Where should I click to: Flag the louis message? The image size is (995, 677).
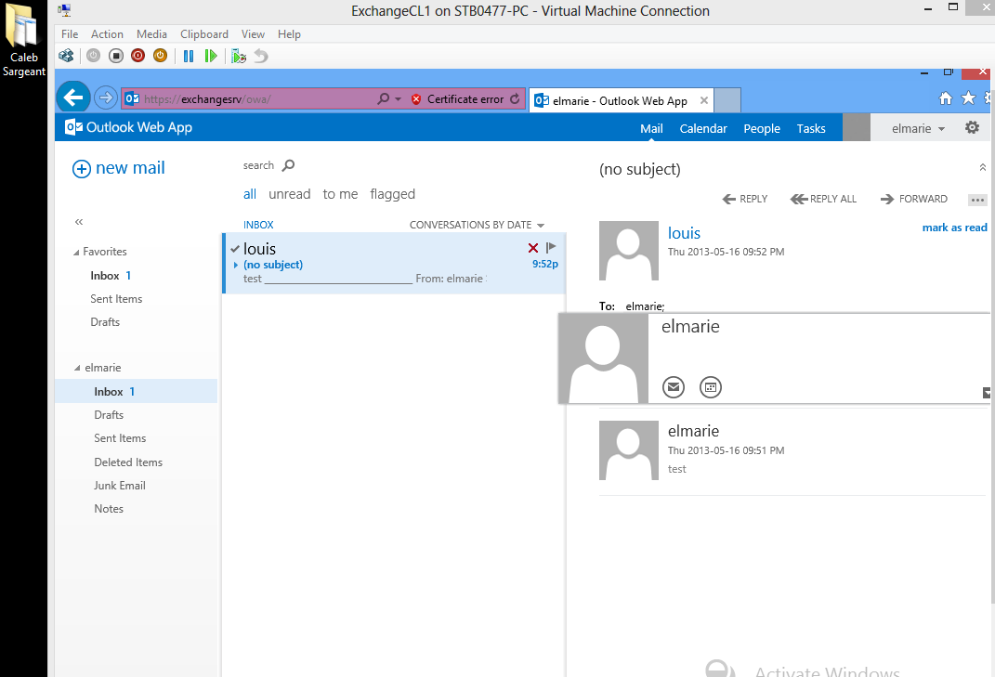click(551, 247)
